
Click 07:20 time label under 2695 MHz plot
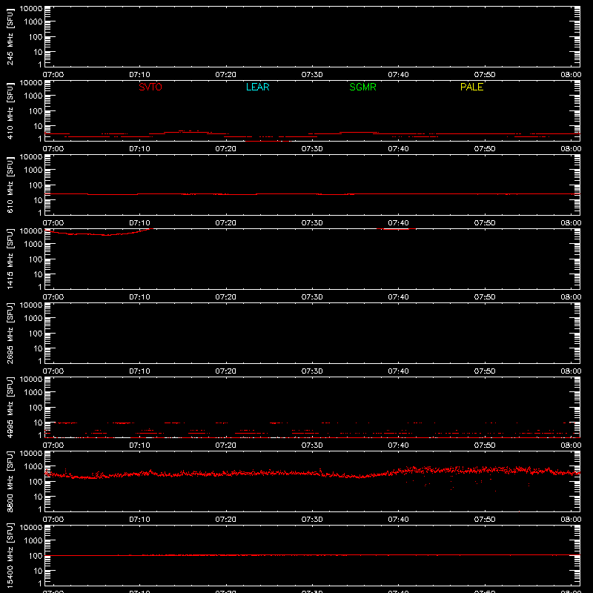226,371
